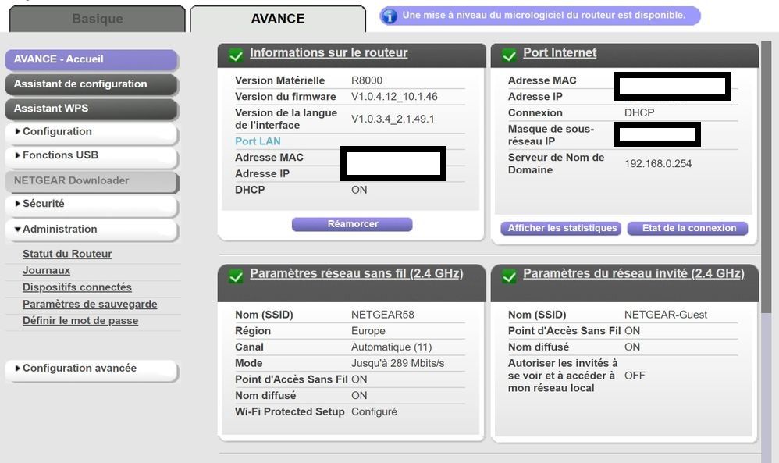Open Définir le mot de passe link
The width and height of the screenshot is (779, 463).
pos(80,321)
